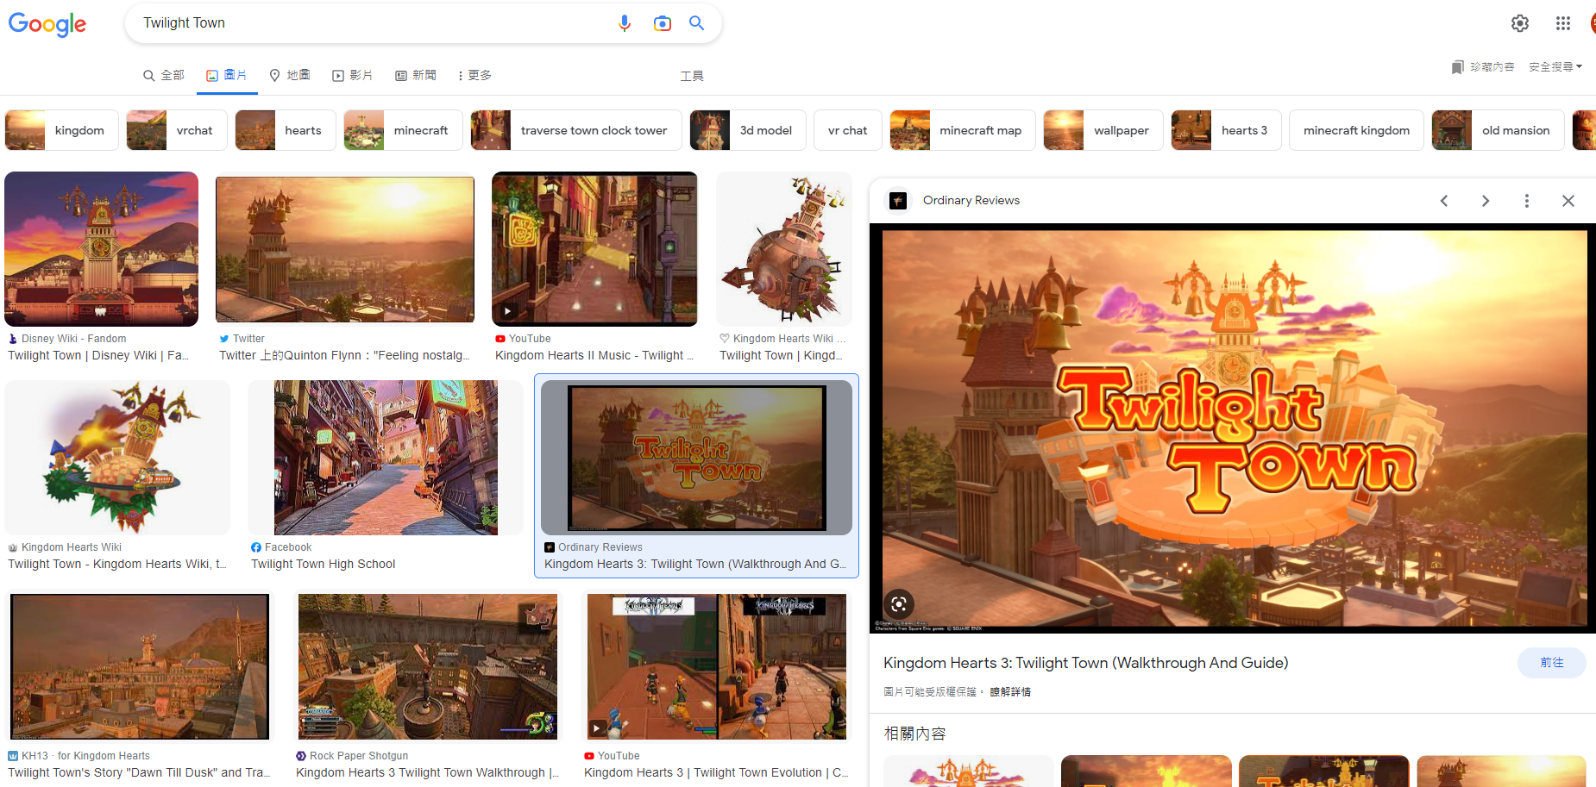Open the SafeSearch dropdown
1596x787 pixels.
click(1555, 67)
